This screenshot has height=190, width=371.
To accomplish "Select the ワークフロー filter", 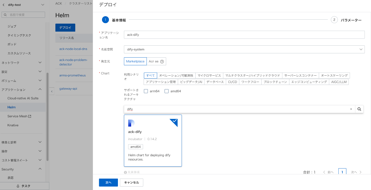I will [x=250, y=82].
